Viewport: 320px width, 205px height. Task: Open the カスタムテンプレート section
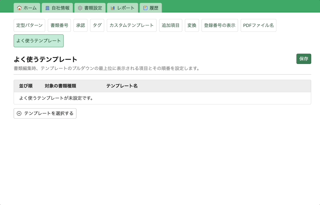point(132,25)
